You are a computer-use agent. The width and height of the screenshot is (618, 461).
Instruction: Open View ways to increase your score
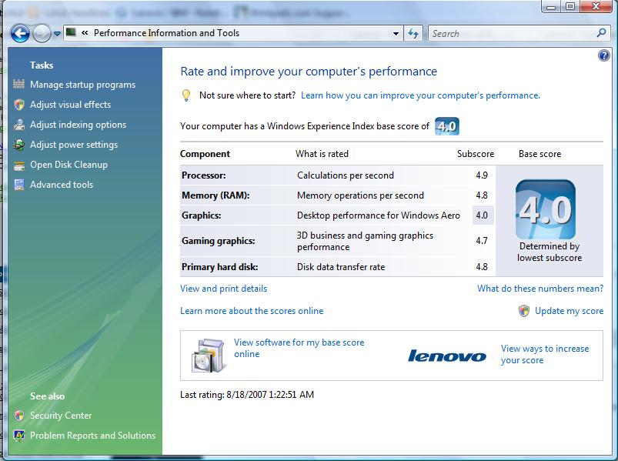545,354
